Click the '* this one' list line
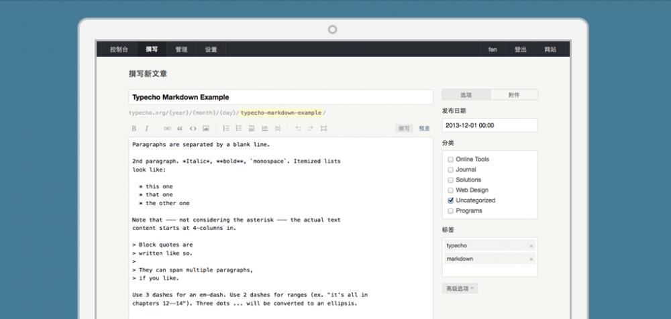Screen dimensions: 671x319 tap(156, 186)
